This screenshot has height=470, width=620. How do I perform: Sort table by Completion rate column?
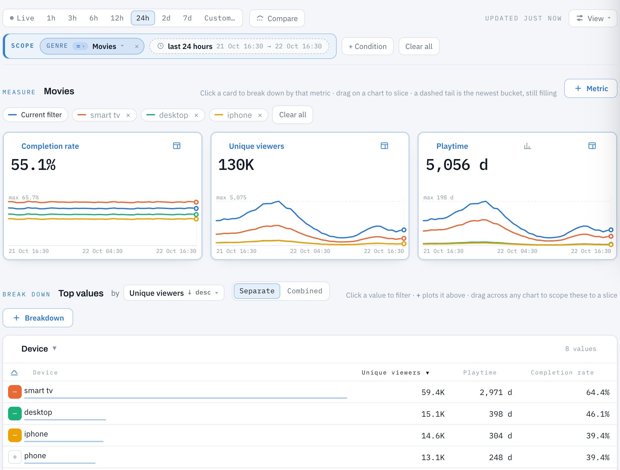coord(562,372)
